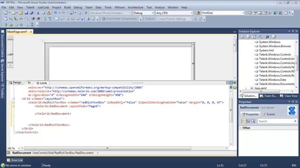300x168 pixels.
Task: Click the Paste toolbar icon
Action: (49, 13)
